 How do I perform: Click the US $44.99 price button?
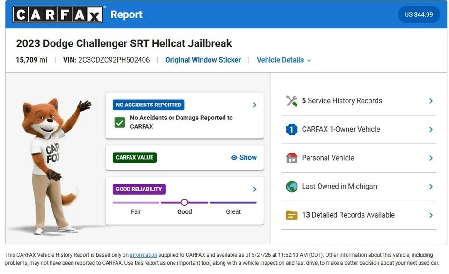pos(419,14)
